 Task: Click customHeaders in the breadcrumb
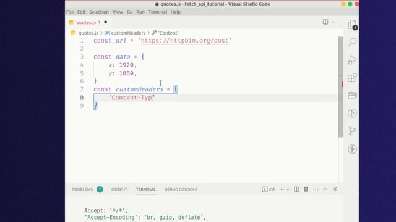[128, 33]
